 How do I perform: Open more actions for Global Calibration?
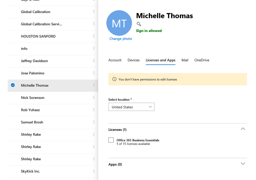click(94, 12)
